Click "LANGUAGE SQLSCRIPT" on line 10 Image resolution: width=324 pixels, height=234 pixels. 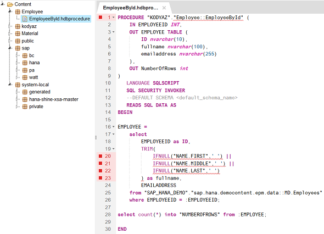[153, 83]
